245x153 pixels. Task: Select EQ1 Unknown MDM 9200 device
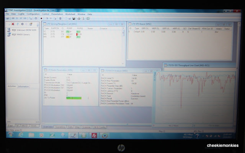(x=22, y=30)
